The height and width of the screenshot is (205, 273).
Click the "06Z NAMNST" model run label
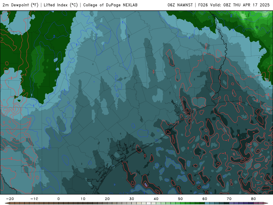coord(180,5)
